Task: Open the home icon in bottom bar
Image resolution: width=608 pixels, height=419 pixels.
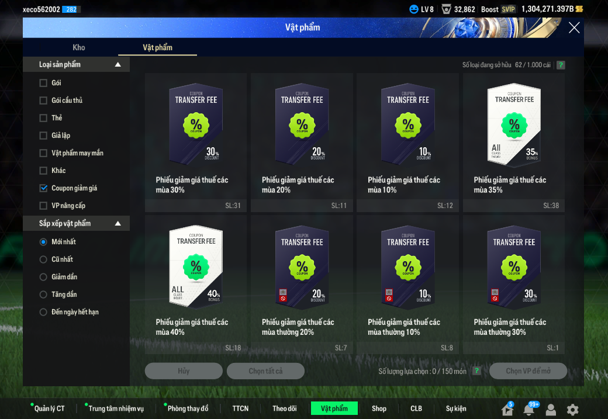Action: pyautogui.click(x=507, y=410)
